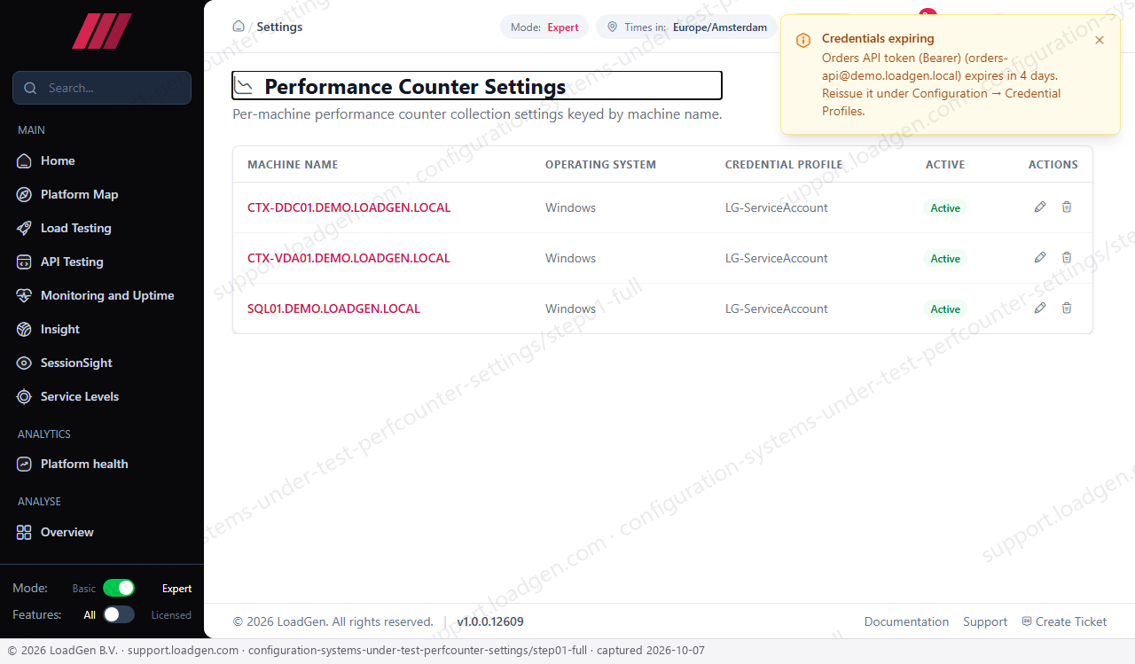Edit CTX-DDC01.DEMO.LOADGEN.LOCAL with pencil icon
This screenshot has height=664, width=1135.
(1040, 207)
